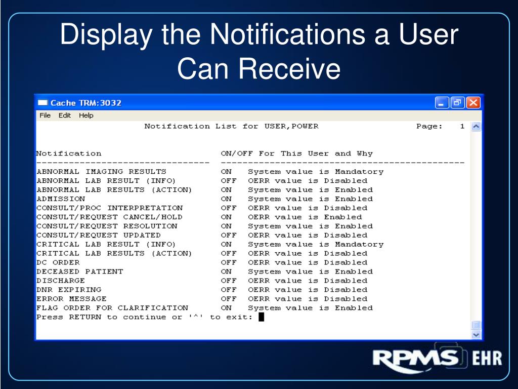Click OFF status in the DISCHARGE row
518x389 pixels.
(x=229, y=281)
